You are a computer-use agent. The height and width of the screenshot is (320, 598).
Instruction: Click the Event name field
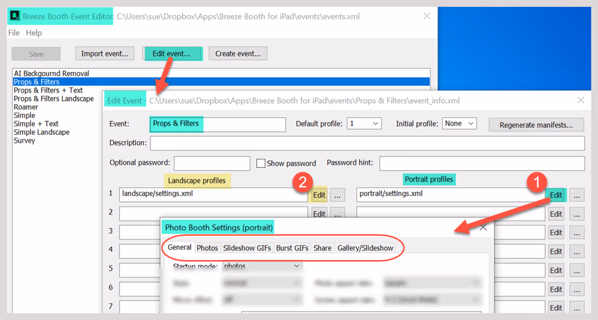pyautogui.click(x=218, y=124)
